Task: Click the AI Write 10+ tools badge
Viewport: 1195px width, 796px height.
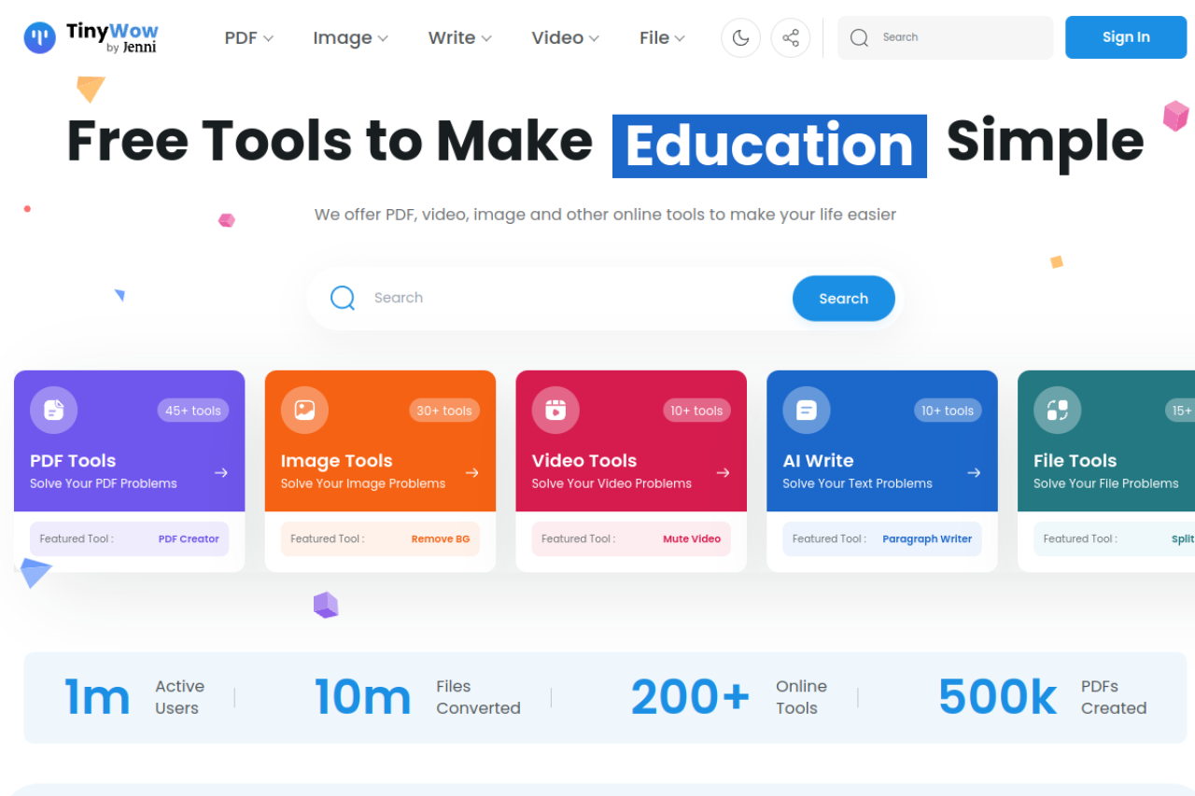Action: [x=948, y=411]
